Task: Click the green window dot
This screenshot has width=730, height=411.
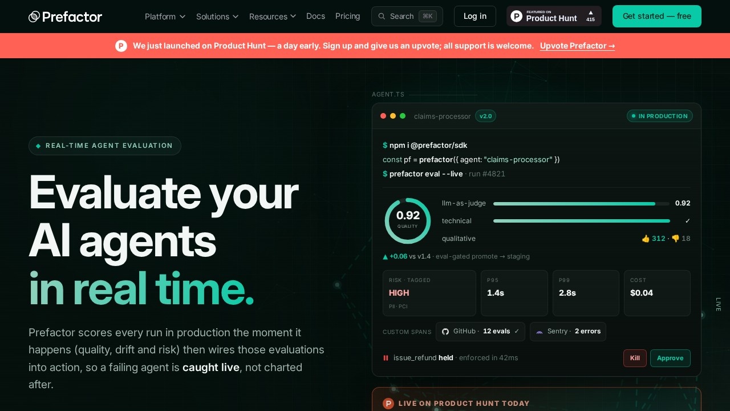Action: click(x=403, y=116)
